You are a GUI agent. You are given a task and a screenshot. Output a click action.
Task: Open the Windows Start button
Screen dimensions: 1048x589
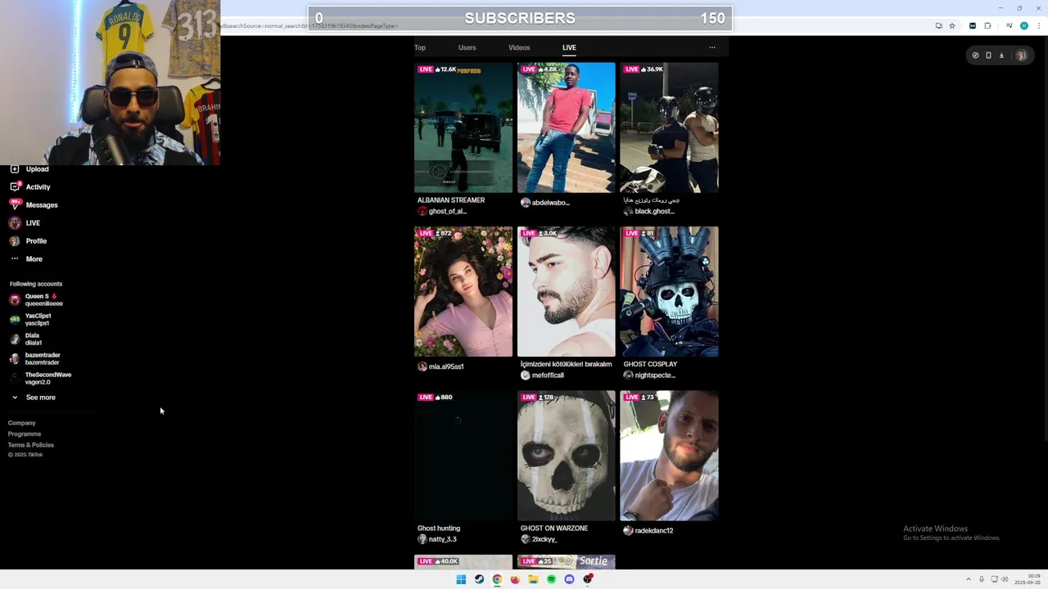[461, 579]
